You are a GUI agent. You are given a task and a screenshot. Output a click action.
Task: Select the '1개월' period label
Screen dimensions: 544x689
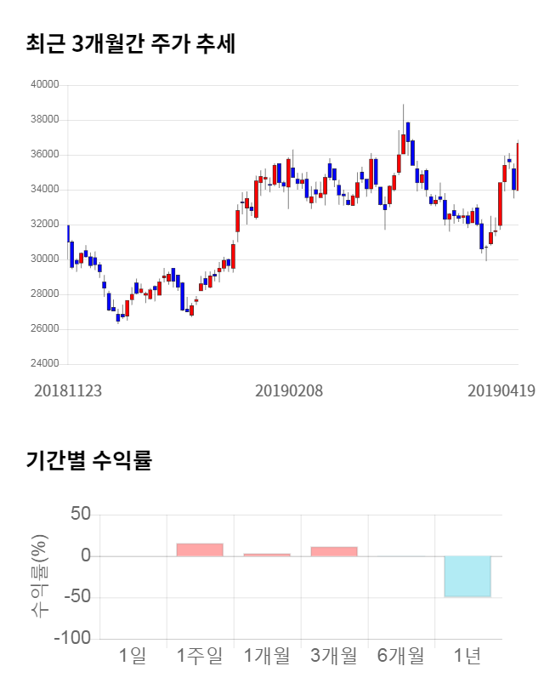tap(267, 656)
